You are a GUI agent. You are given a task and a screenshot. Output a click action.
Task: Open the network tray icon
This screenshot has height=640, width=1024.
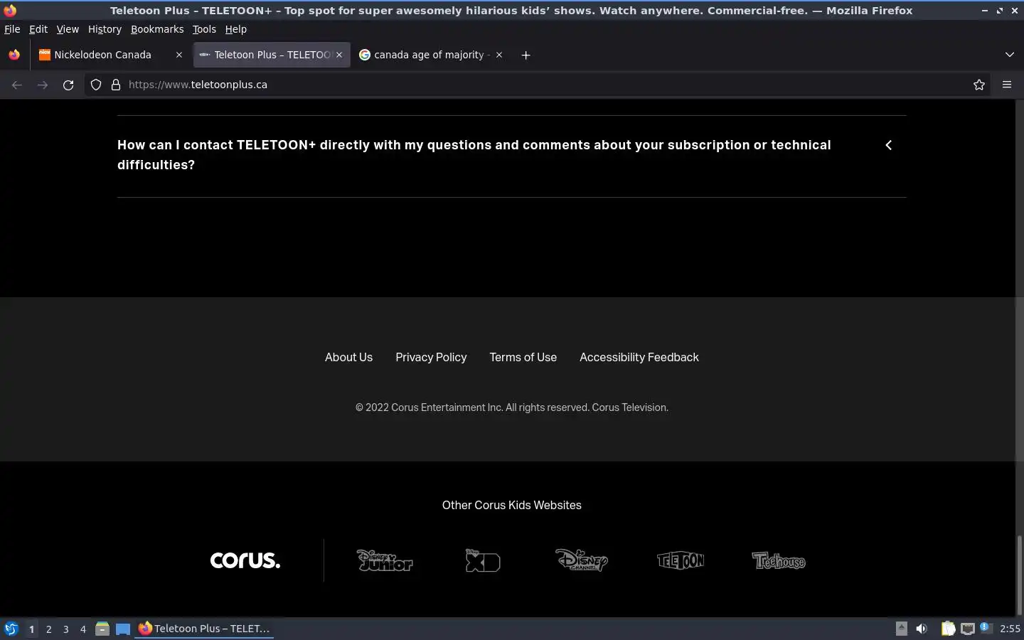(968, 629)
